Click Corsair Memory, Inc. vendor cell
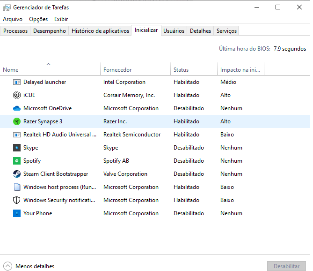313x271 pixels. pyautogui.click(x=129, y=95)
